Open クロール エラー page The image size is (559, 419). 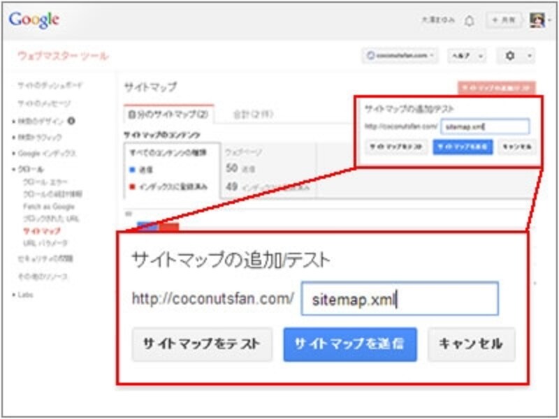45,182
